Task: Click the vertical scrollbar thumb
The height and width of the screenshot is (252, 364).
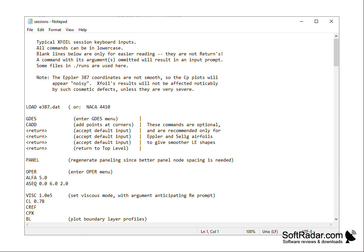Action: point(336,52)
